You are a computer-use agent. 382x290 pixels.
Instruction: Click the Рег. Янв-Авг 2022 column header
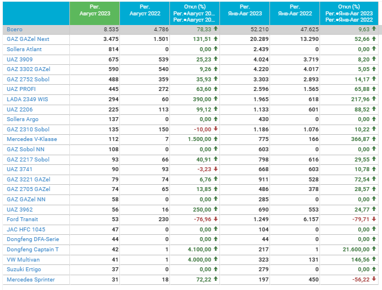tap(295, 13)
